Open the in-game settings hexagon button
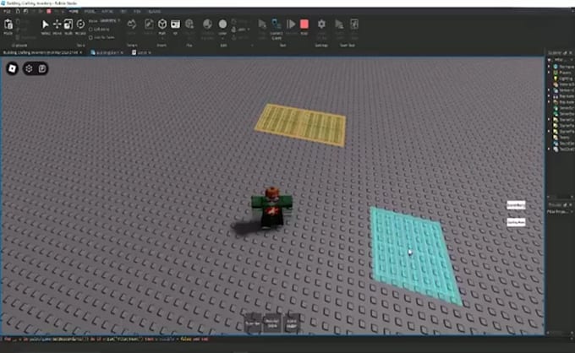This screenshot has width=575, height=353. (x=29, y=68)
